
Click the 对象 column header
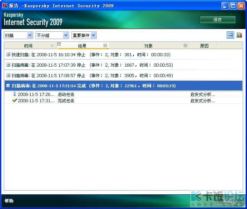click(x=149, y=46)
